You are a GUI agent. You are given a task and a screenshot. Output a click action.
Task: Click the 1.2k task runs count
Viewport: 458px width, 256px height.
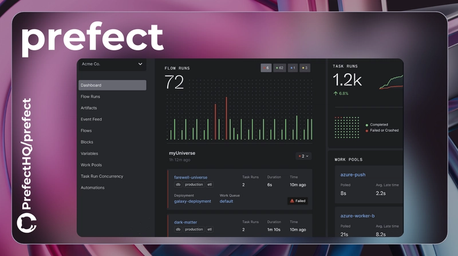tap(347, 80)
